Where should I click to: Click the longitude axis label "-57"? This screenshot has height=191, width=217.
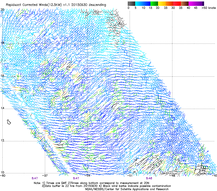tap(45, 176)
